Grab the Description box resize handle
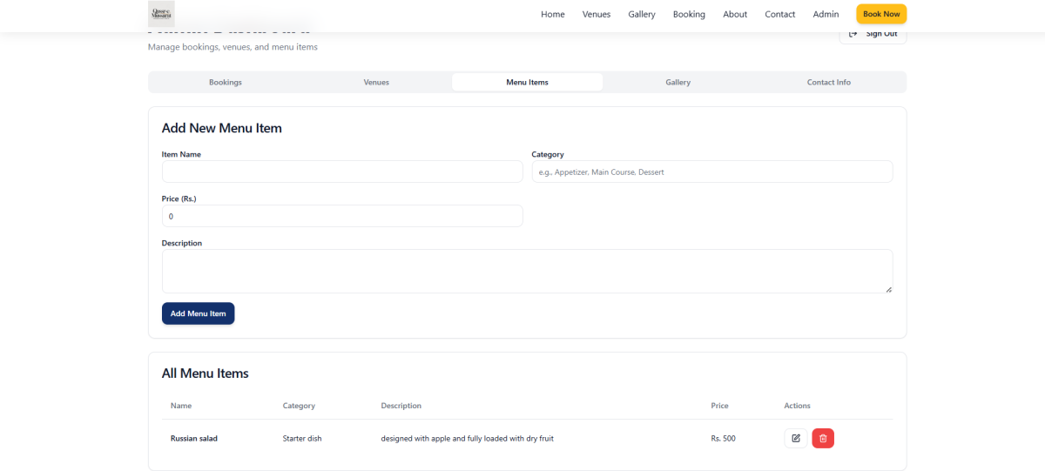 click(x=888, y=289)
